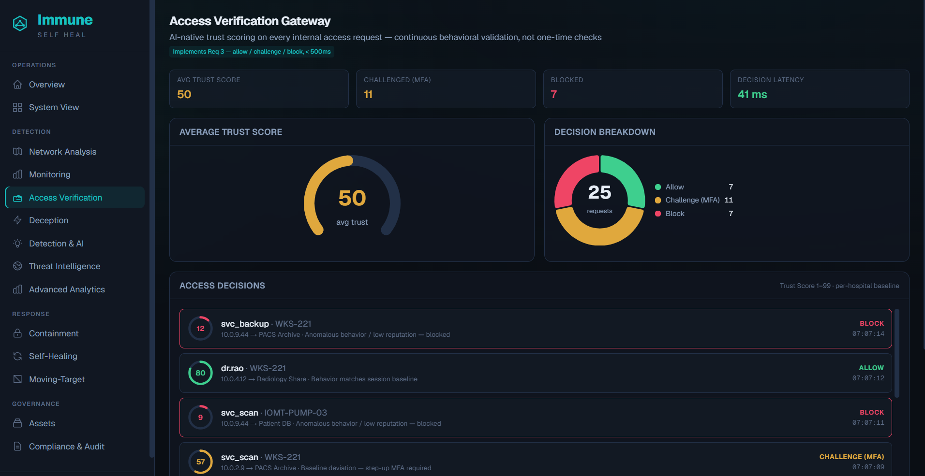Image resolution: width=925 pixels, height=476 pixels.
Task: Click trust score 9 ring
Action: (x=200, y=418)
